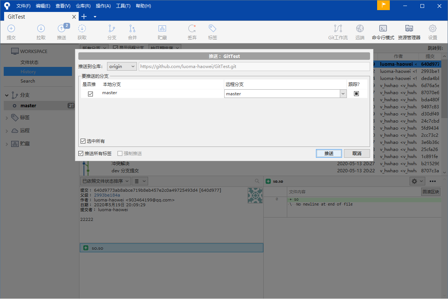Open the tab list dropdown arrow
The height and width of the screenshot is (299, 448).
point(95,16)
